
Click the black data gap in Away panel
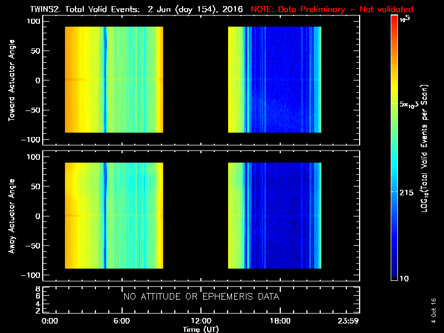pos(195,215)
